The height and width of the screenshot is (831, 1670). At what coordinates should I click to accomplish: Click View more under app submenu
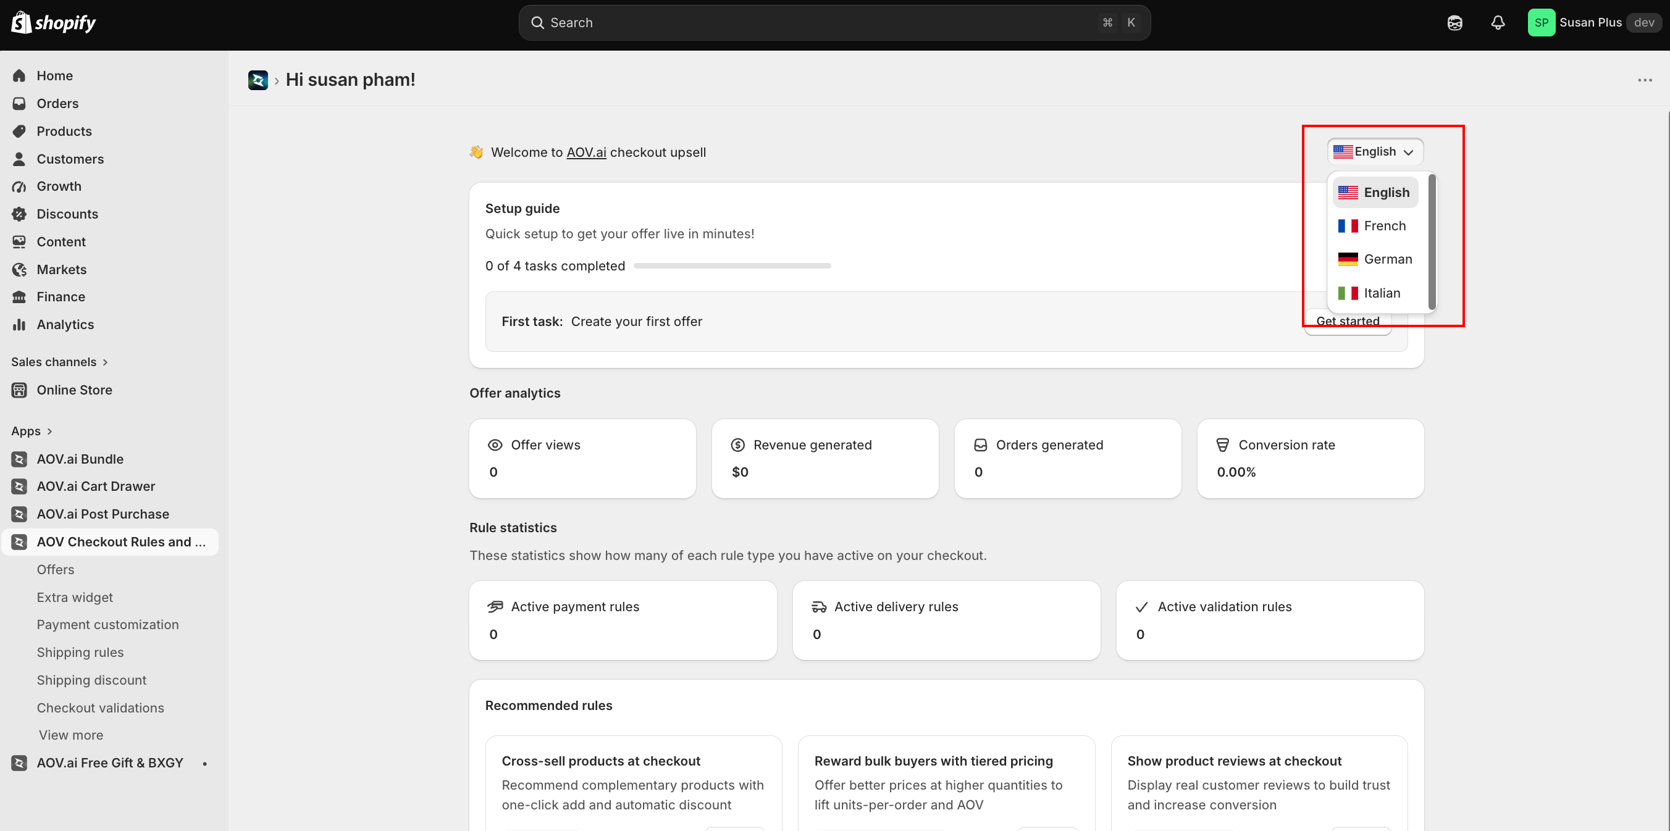70,735
